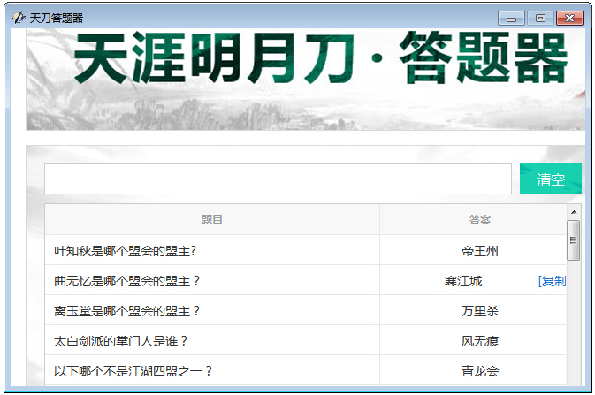The width and height of the screenshot is (595, 395).
Task: Click the 答案 column header
Action: (479, 219)
